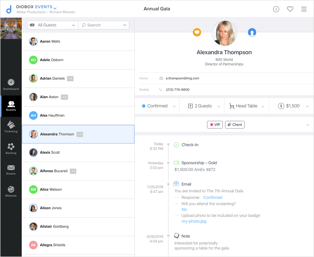Viewport: 314px width, 257px height.
Task: Open the hamburger menu
Action: tap(304, 9)
